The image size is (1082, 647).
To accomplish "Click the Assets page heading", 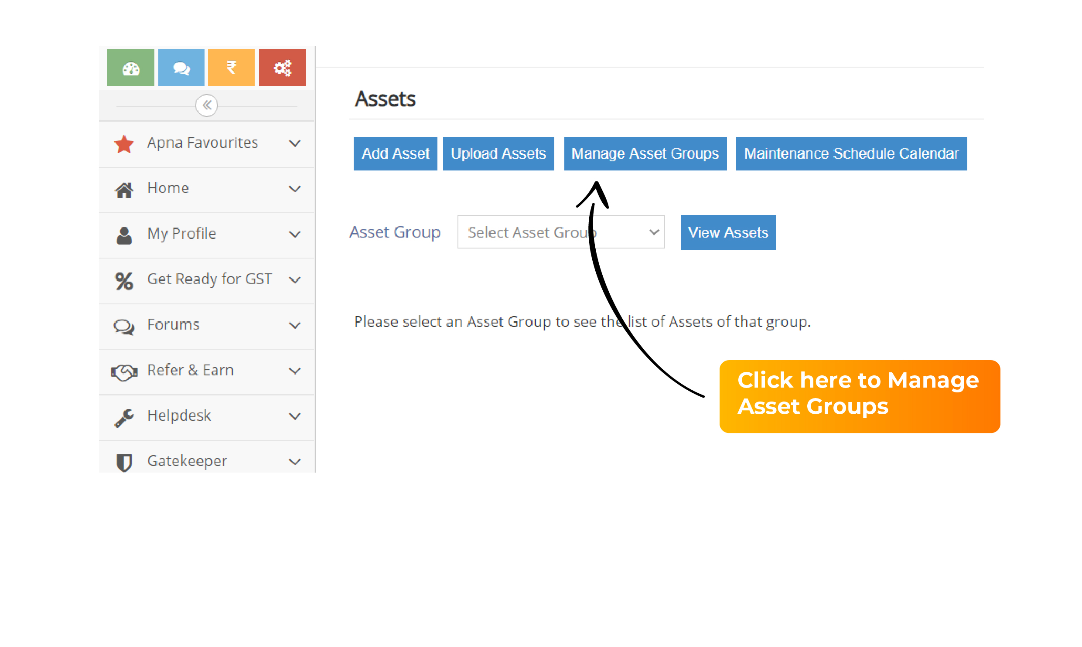I will (385, 99).
